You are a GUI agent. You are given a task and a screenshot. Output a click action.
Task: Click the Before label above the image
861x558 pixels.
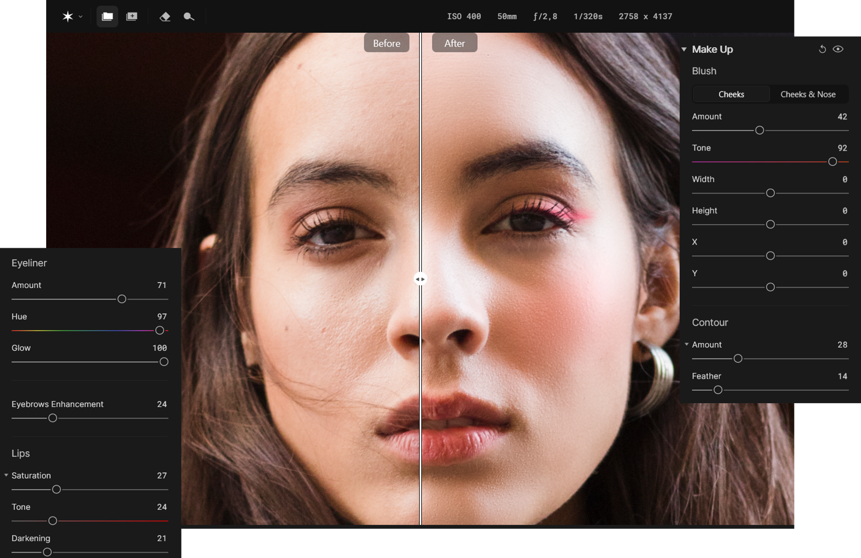coord(386,43)
